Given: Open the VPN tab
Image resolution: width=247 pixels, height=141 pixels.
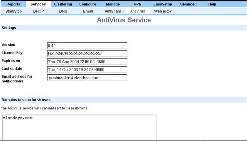Looking at the screenshot, I should point(137,4).
